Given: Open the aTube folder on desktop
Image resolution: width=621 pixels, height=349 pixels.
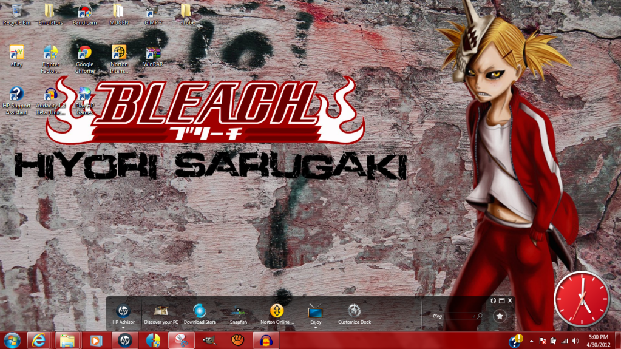Looking at the screenshot, I should [186, 14].
